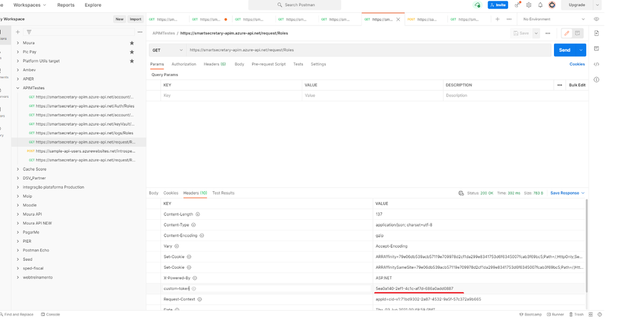Viewport: 619px width, 335px height.
Task: Unstar the Moura collection
Action: [132, 43]
